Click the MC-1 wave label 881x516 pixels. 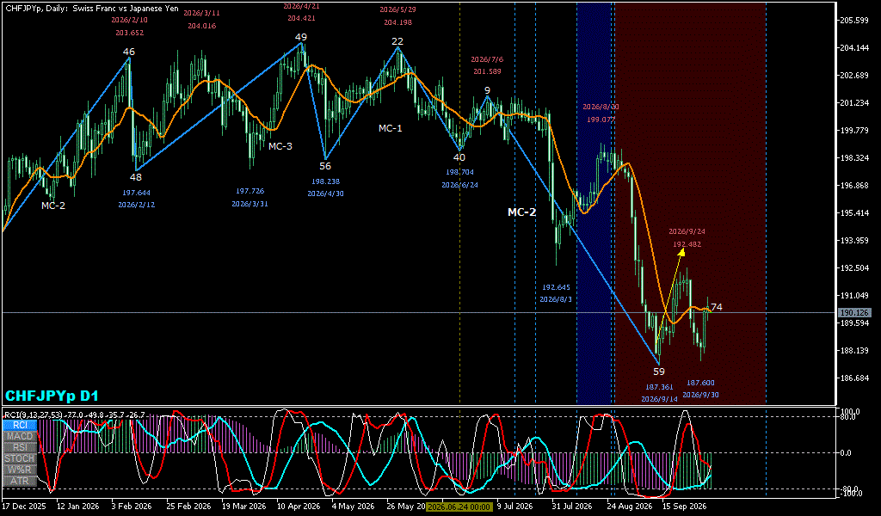pos(390,129)
